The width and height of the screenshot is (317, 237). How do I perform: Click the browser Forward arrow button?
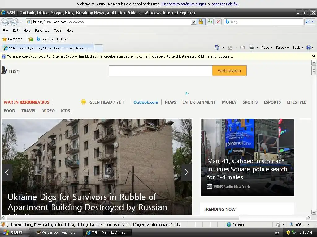coord(14,22)
